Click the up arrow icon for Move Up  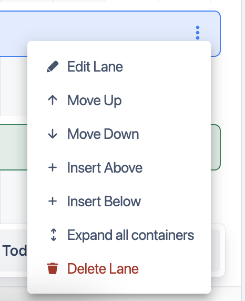point(53,100)
